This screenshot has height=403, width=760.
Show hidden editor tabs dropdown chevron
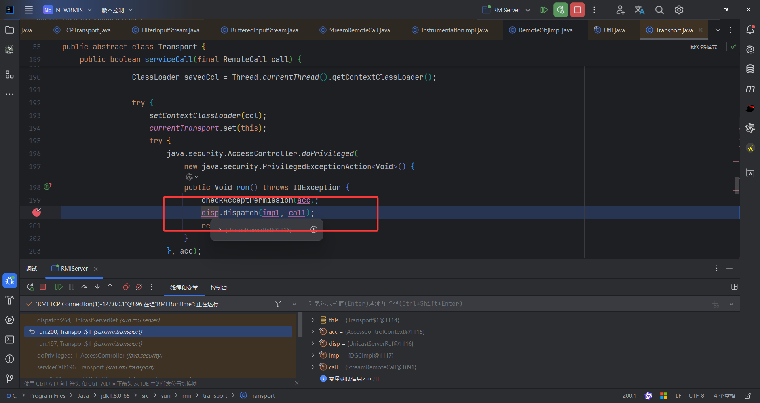[x=718, y=30]
